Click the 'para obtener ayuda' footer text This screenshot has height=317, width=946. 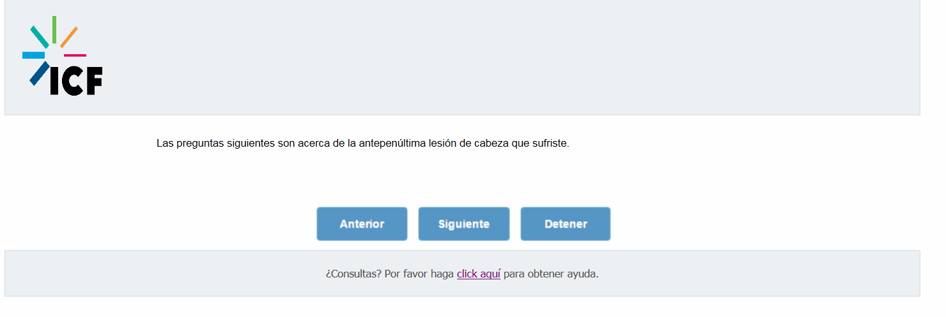tap(551, 274)
